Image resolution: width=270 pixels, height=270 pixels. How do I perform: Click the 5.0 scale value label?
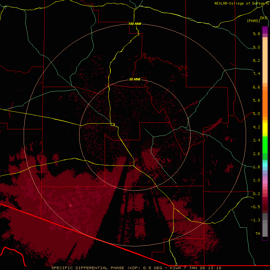point(256,114)
